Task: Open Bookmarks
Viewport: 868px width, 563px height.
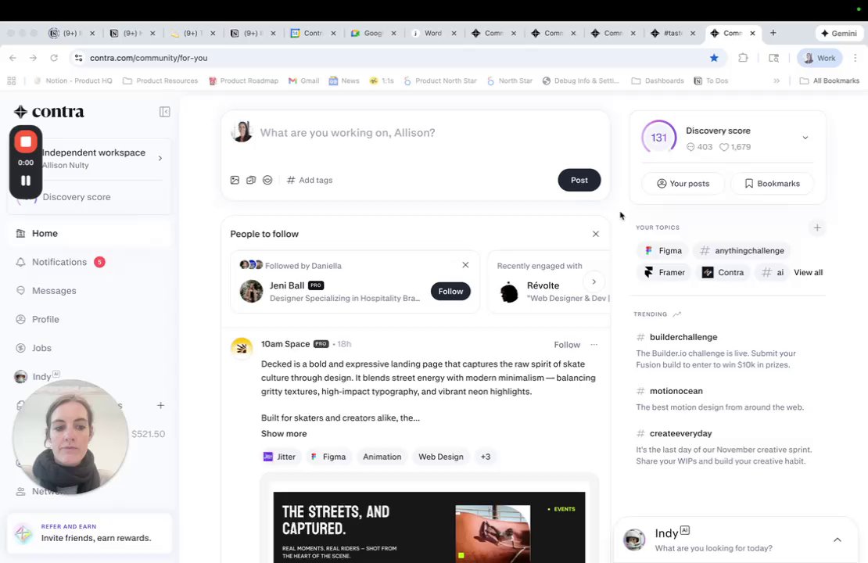Action: coord(773,184)
